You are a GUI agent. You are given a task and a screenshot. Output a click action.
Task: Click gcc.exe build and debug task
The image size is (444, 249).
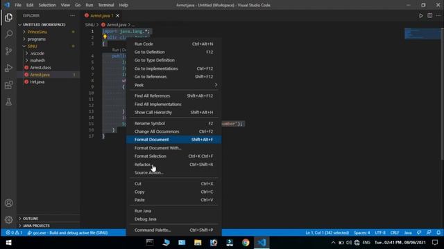67,232
